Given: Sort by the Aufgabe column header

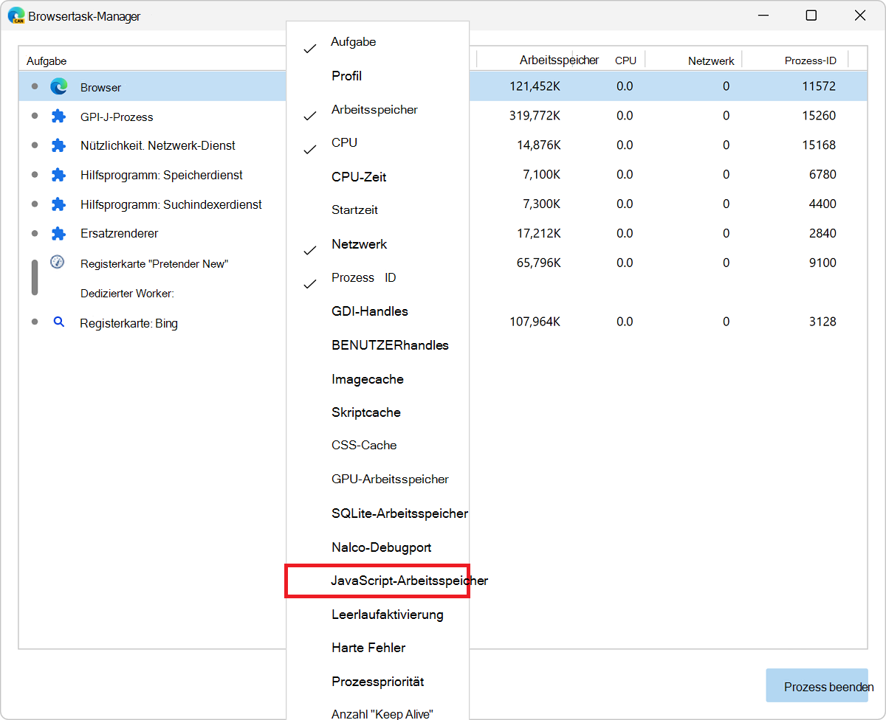Looking at the screenshot, I should [x=47, y=61].
